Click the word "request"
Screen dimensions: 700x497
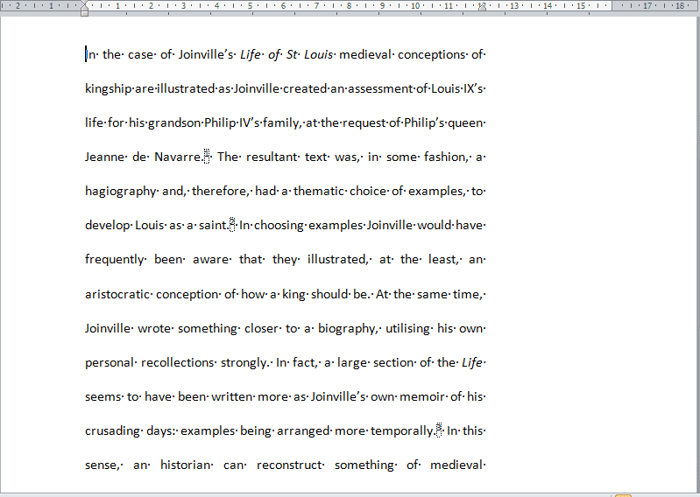click(364, 123)
